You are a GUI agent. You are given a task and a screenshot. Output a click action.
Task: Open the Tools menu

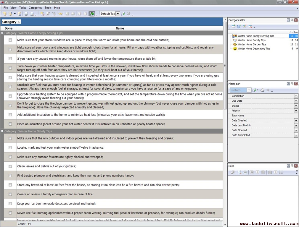click(48, 8)
